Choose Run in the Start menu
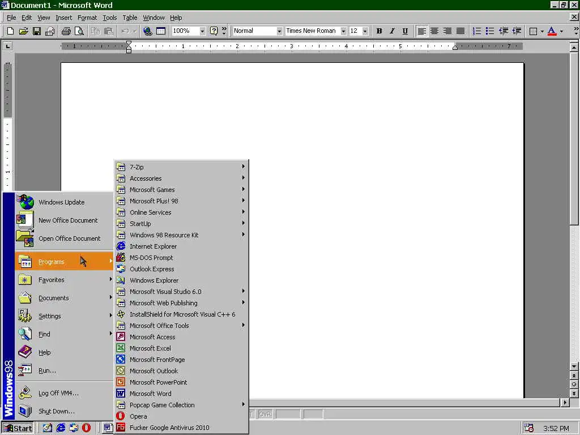 pos(64,370)
